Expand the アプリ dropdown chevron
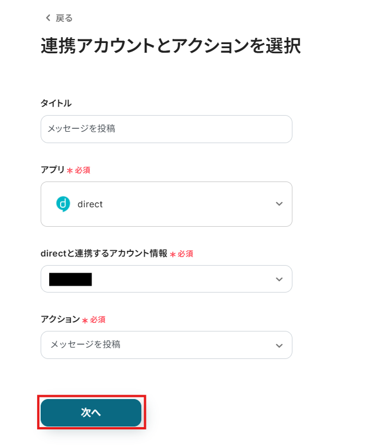Image resolution: width=380 pixels, height=446 pixels. (x=279, y=204)
